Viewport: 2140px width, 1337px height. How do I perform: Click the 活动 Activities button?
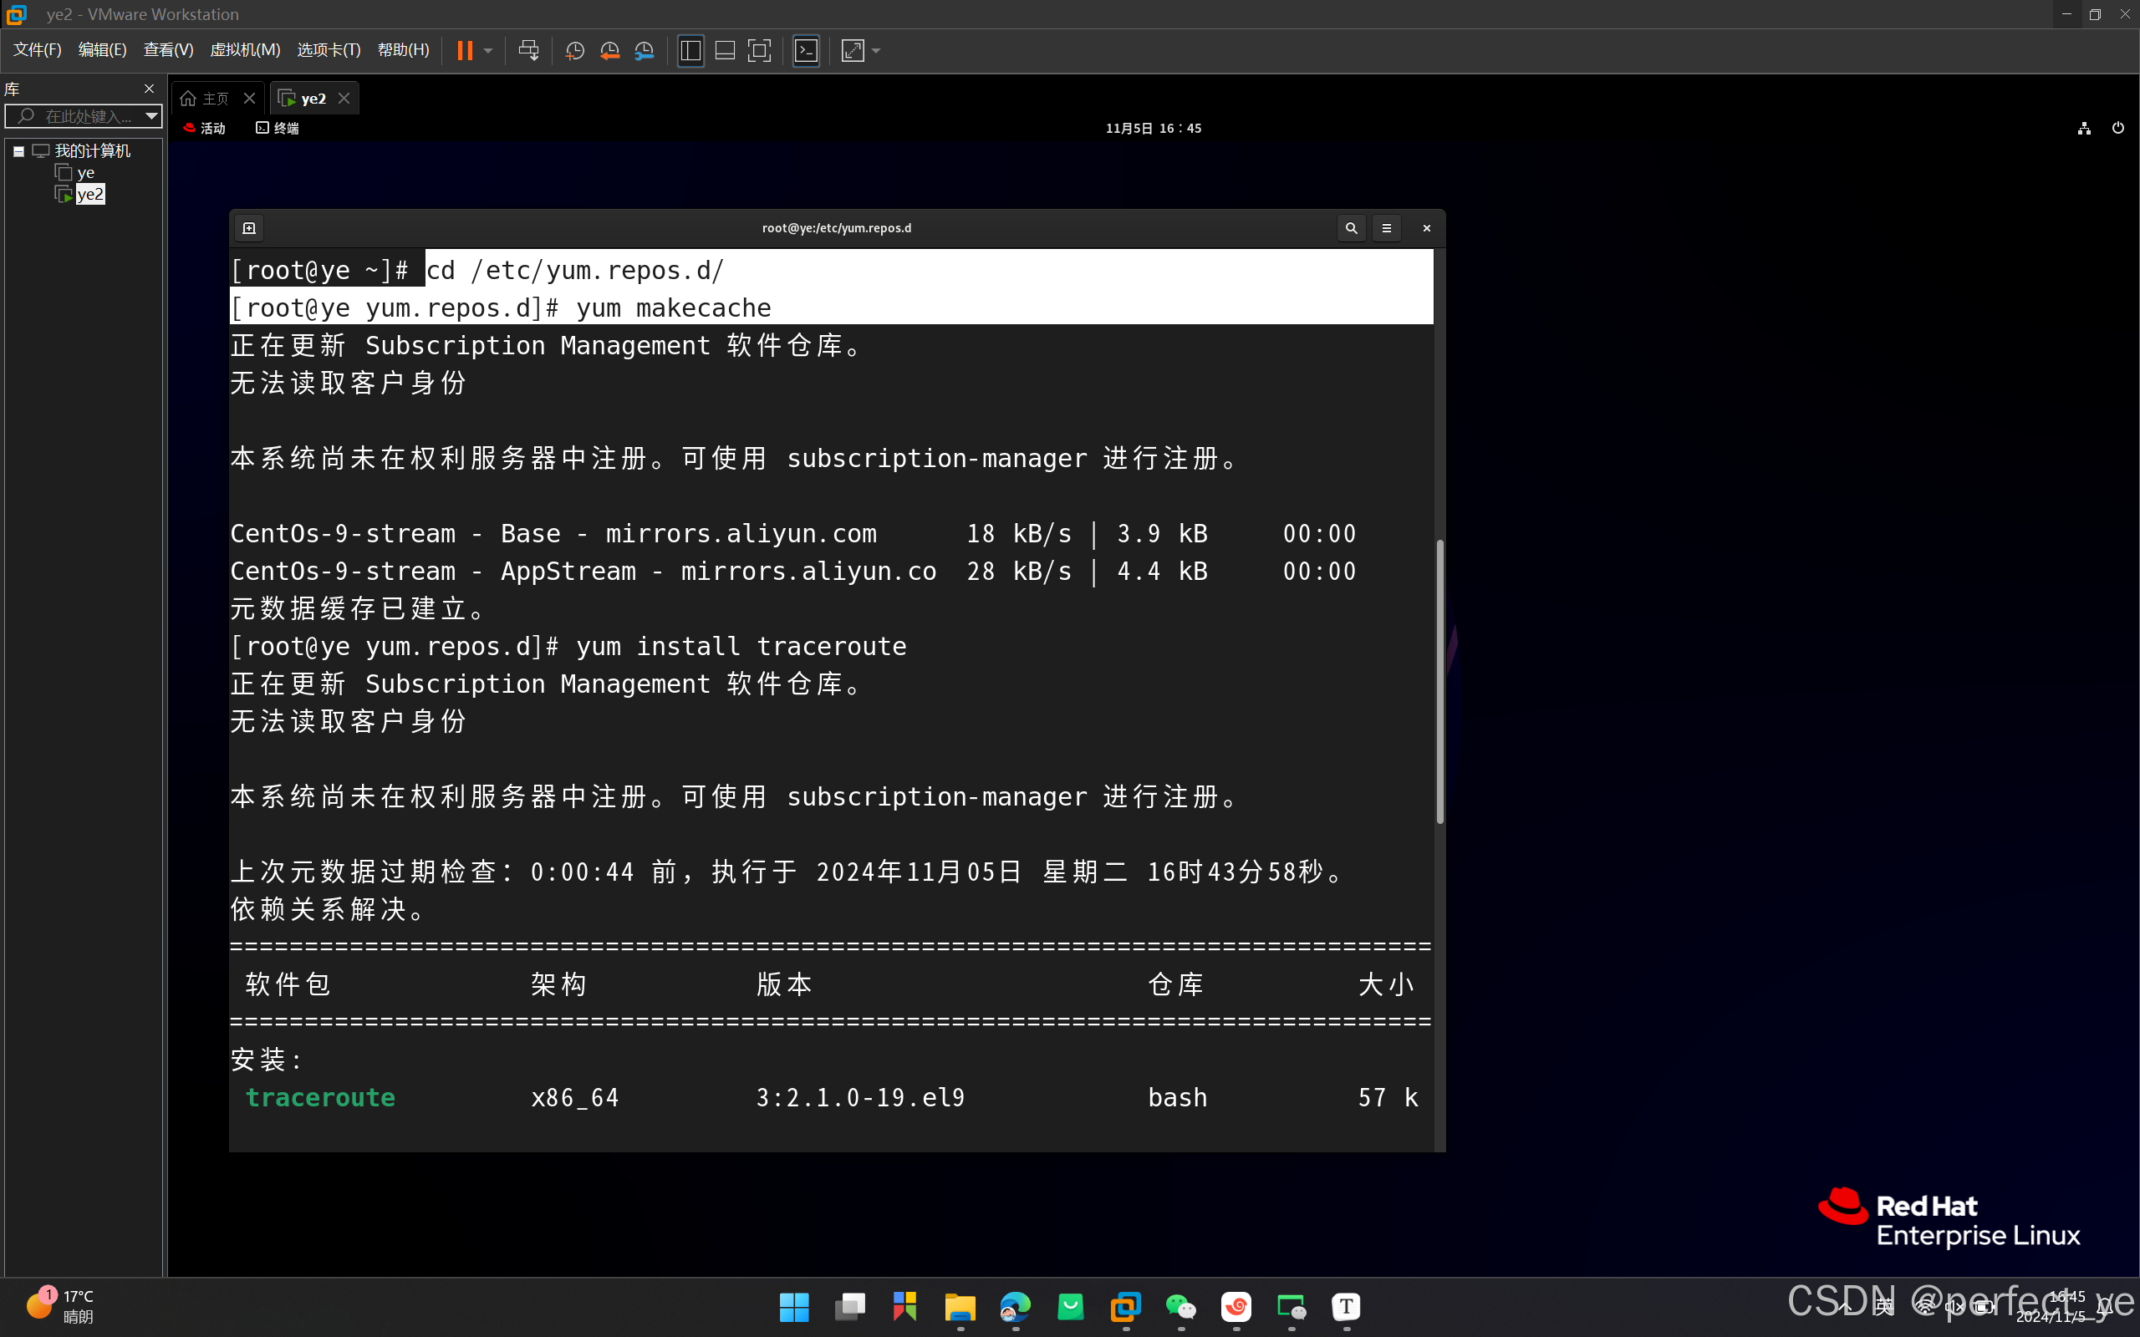[205, 128]
